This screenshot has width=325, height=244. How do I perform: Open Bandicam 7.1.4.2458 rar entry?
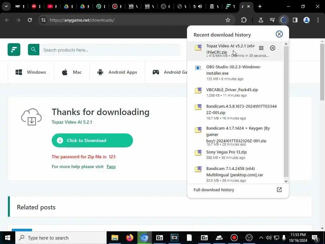coord(235,174)
